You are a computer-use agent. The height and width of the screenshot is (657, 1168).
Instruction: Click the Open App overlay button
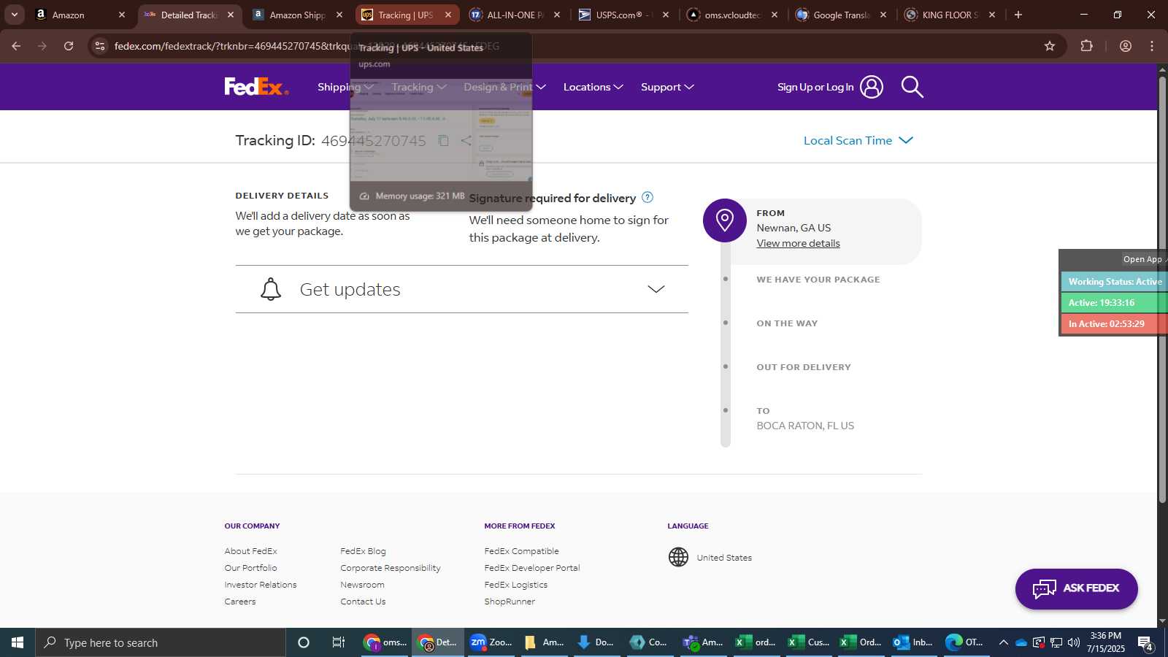[1143, 259]
